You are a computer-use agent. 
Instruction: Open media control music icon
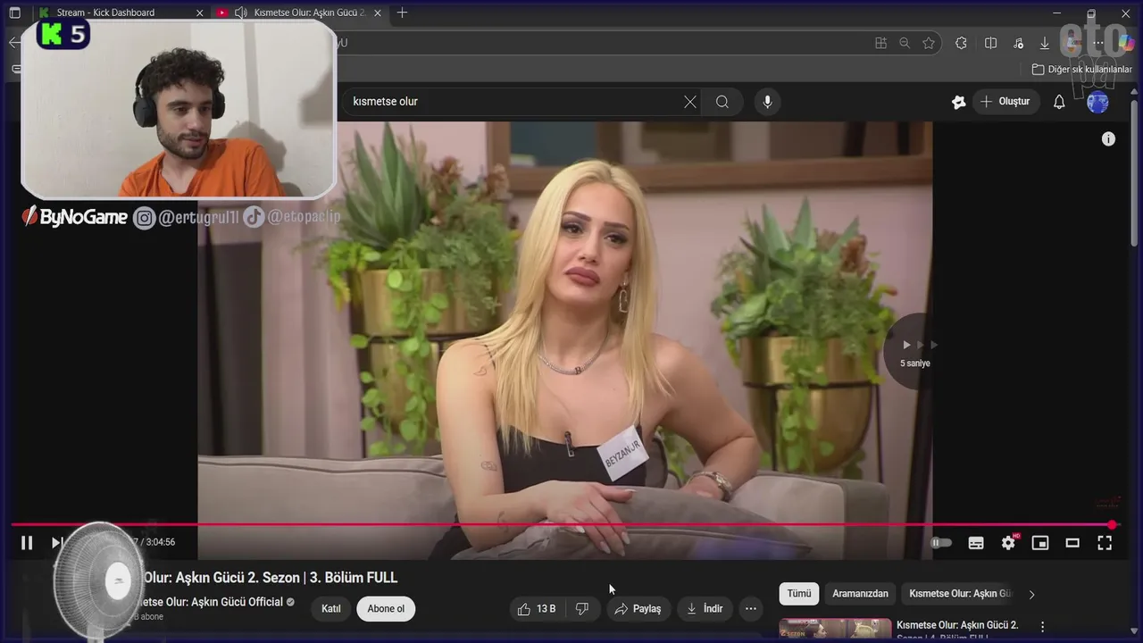coord(1019,43)
